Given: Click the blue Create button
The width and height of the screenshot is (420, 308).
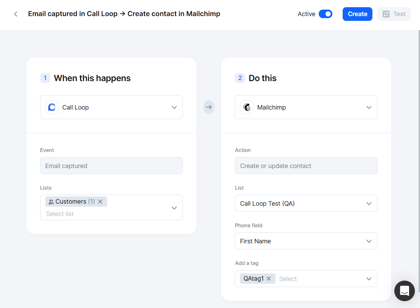Looking at the screenshot, I should pyautogui.click(x=357, y=14).
